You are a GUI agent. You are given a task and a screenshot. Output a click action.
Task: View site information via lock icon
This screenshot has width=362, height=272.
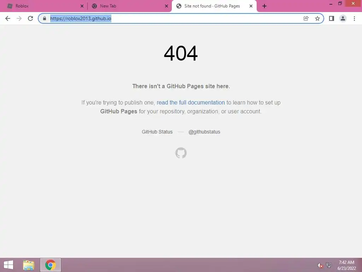[x=45, y=18]
